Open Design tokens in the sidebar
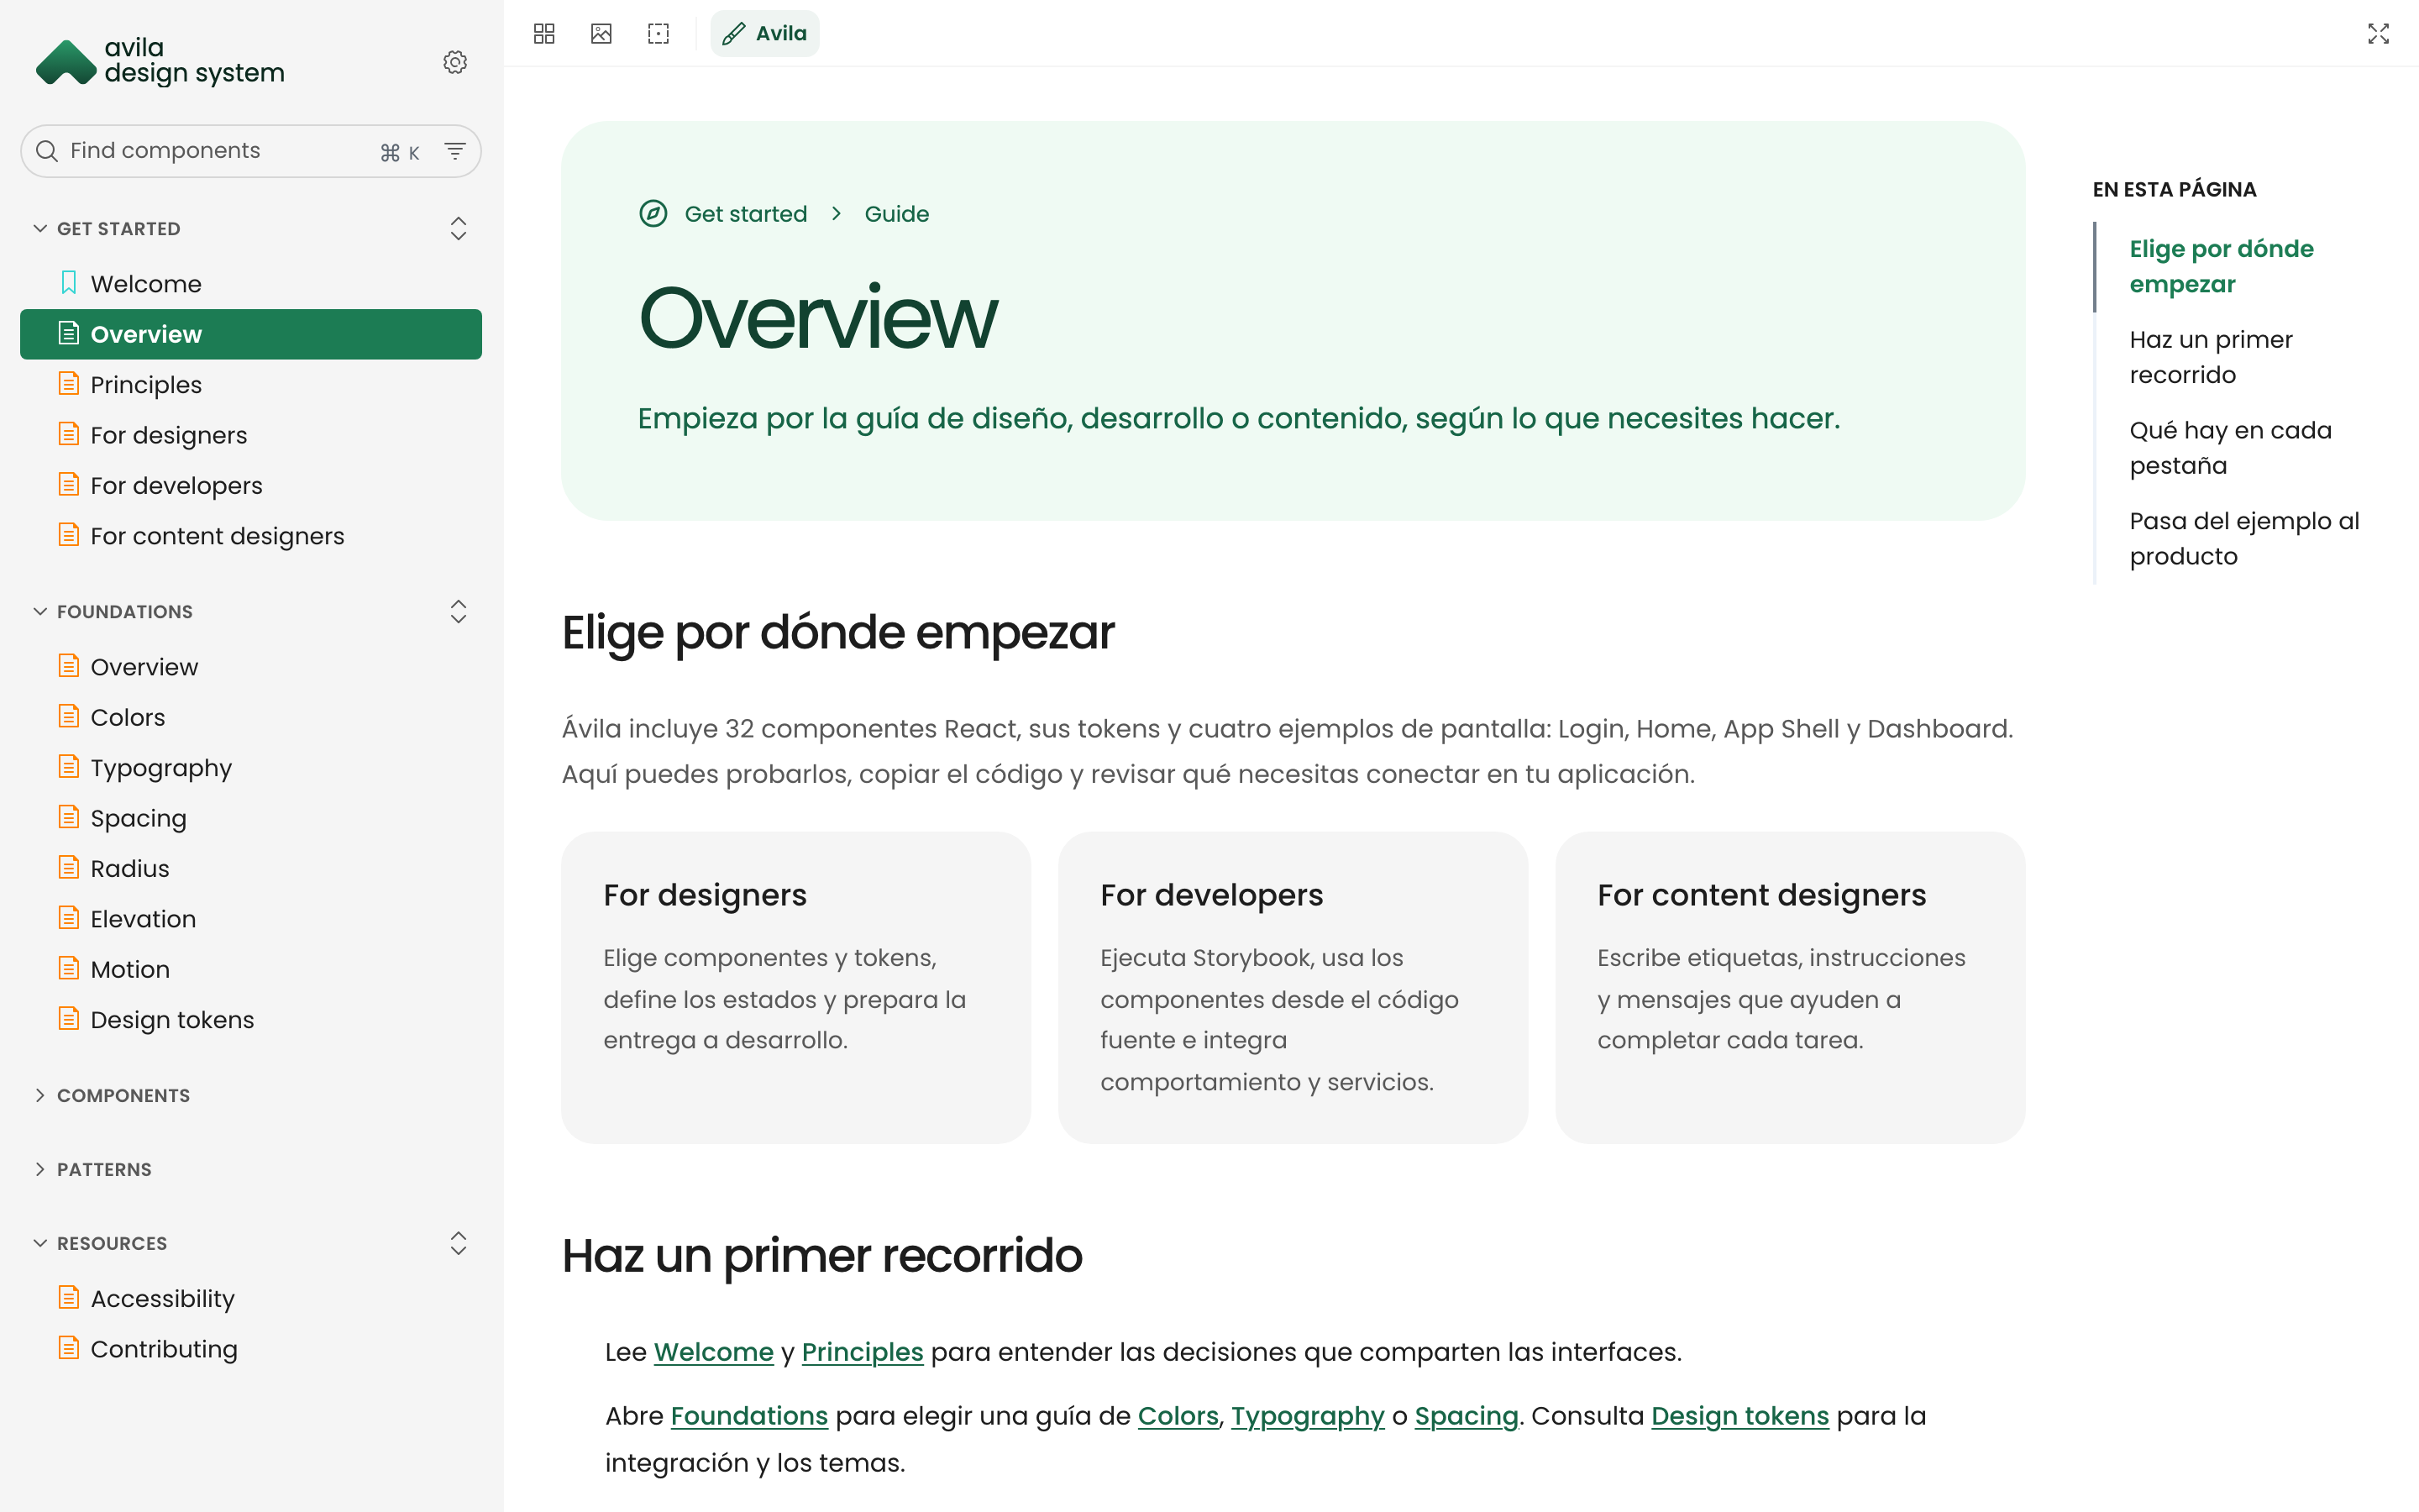Image resolution: width=2419 pixels, height=1512 pixels. (251, 1019)
